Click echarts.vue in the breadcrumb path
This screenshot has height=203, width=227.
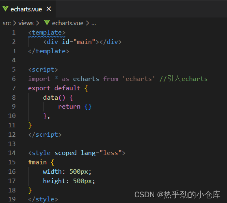[68, 23]
